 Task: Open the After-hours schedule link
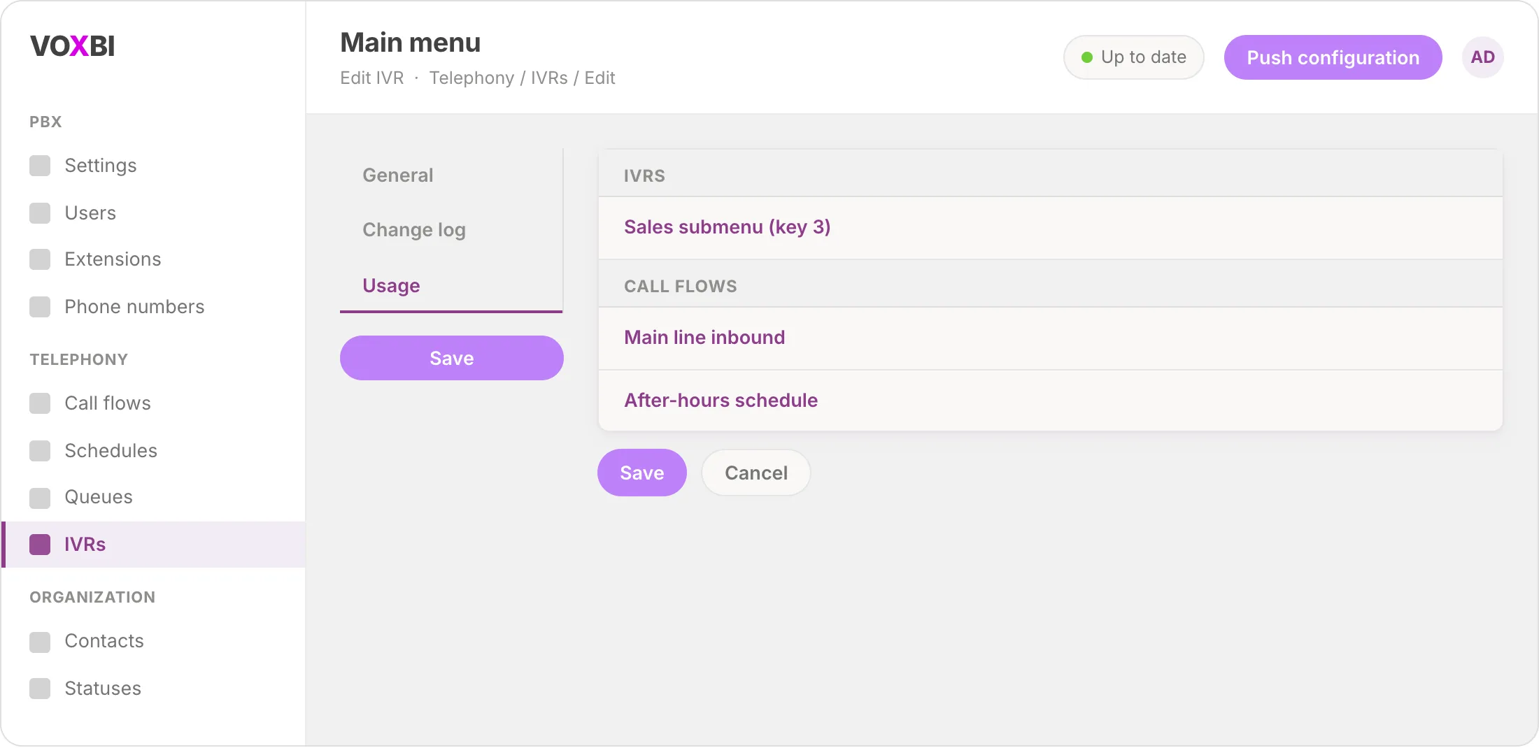pos(721,401)
